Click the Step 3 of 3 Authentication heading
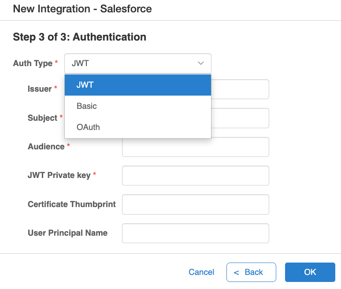 [80, 37]
